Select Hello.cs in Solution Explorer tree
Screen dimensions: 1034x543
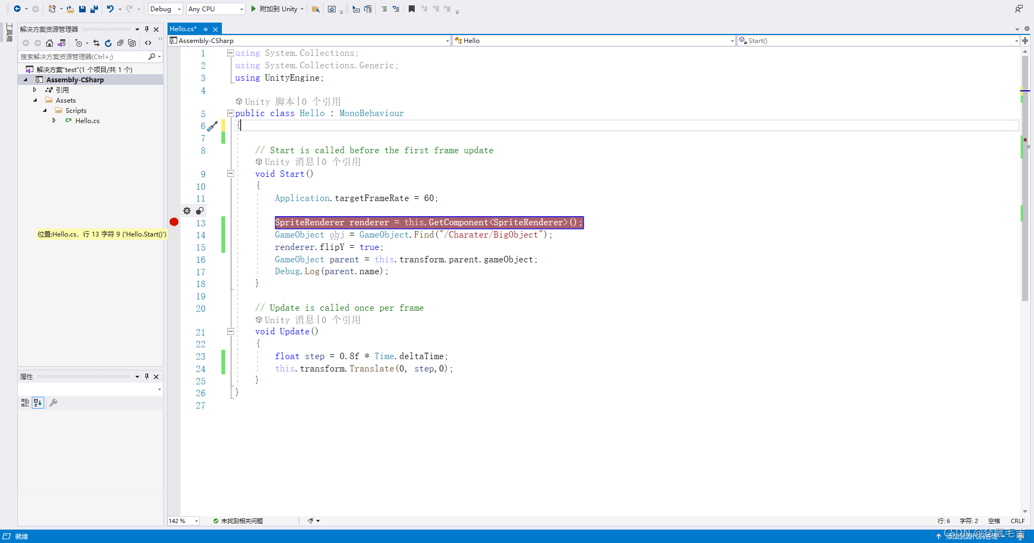[x=87, y=120]
